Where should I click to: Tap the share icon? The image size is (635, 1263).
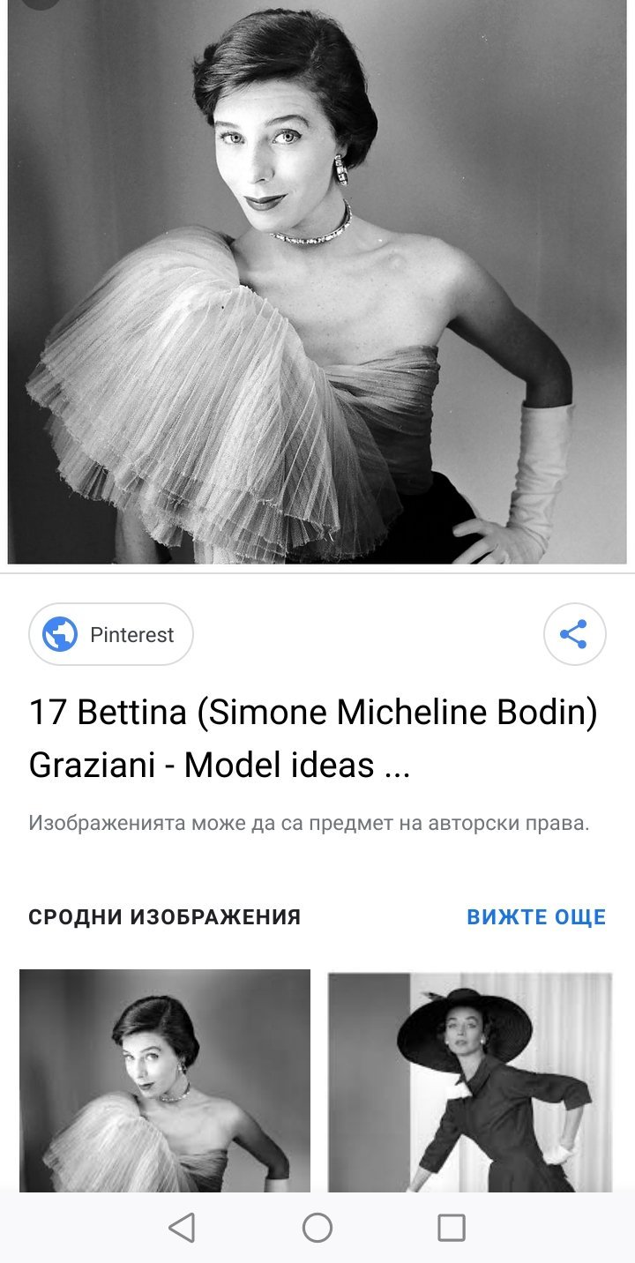pos(574,634)
